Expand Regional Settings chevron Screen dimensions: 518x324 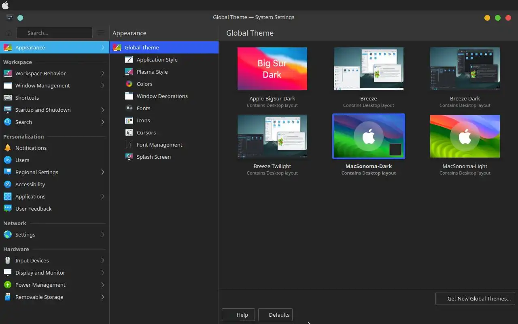coord(103,172)
